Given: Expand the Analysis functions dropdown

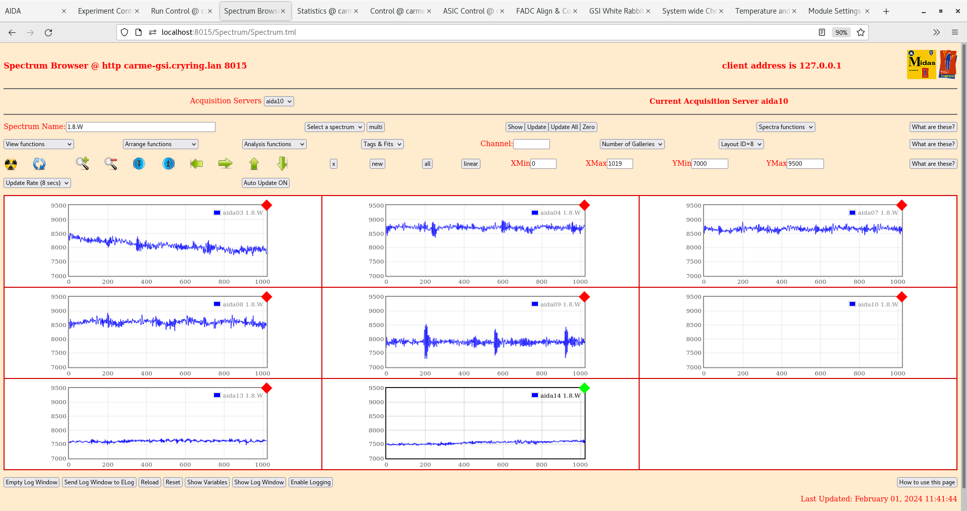Looking at the screenshot, I should 274,144.
